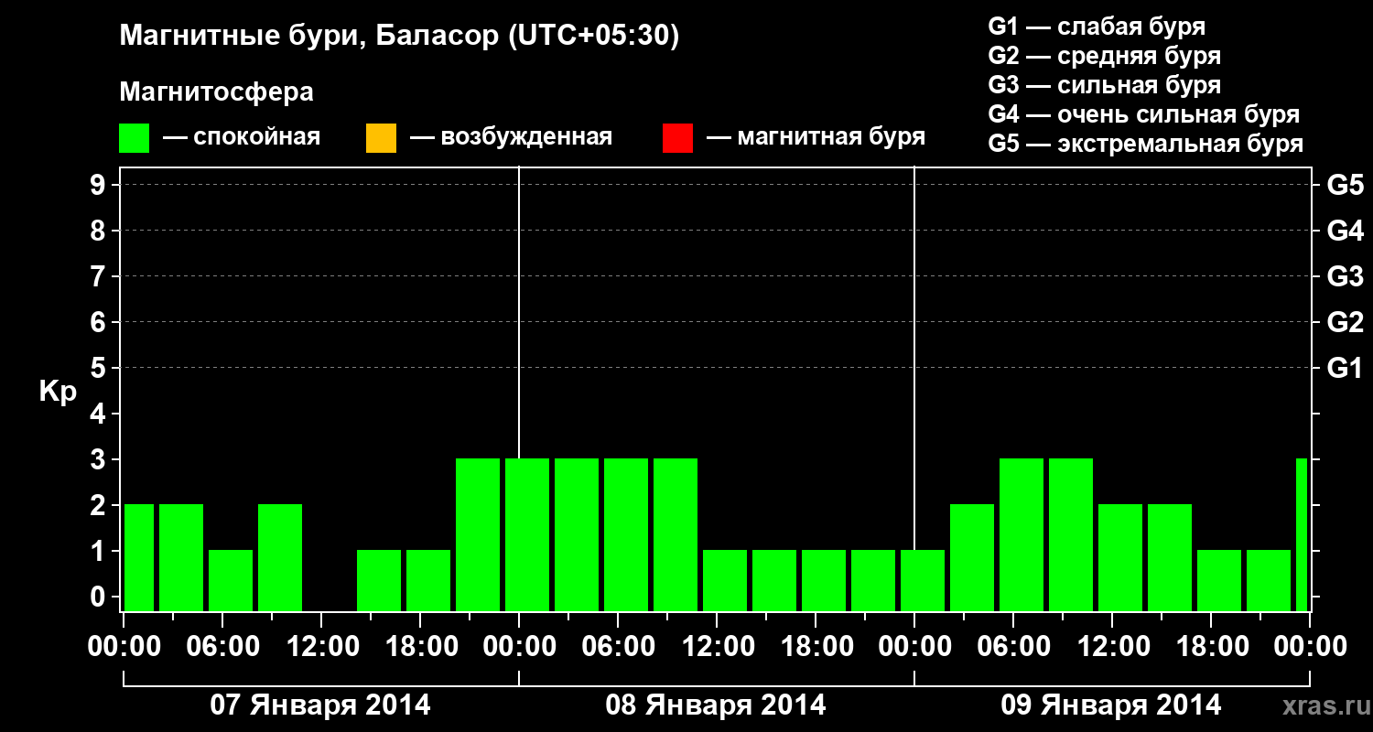This screenshot has width=1373, height=732.
Task: Click the Kp 3 bar above 06:00 on 09 Января
Action: click(x=1022, y=534)
